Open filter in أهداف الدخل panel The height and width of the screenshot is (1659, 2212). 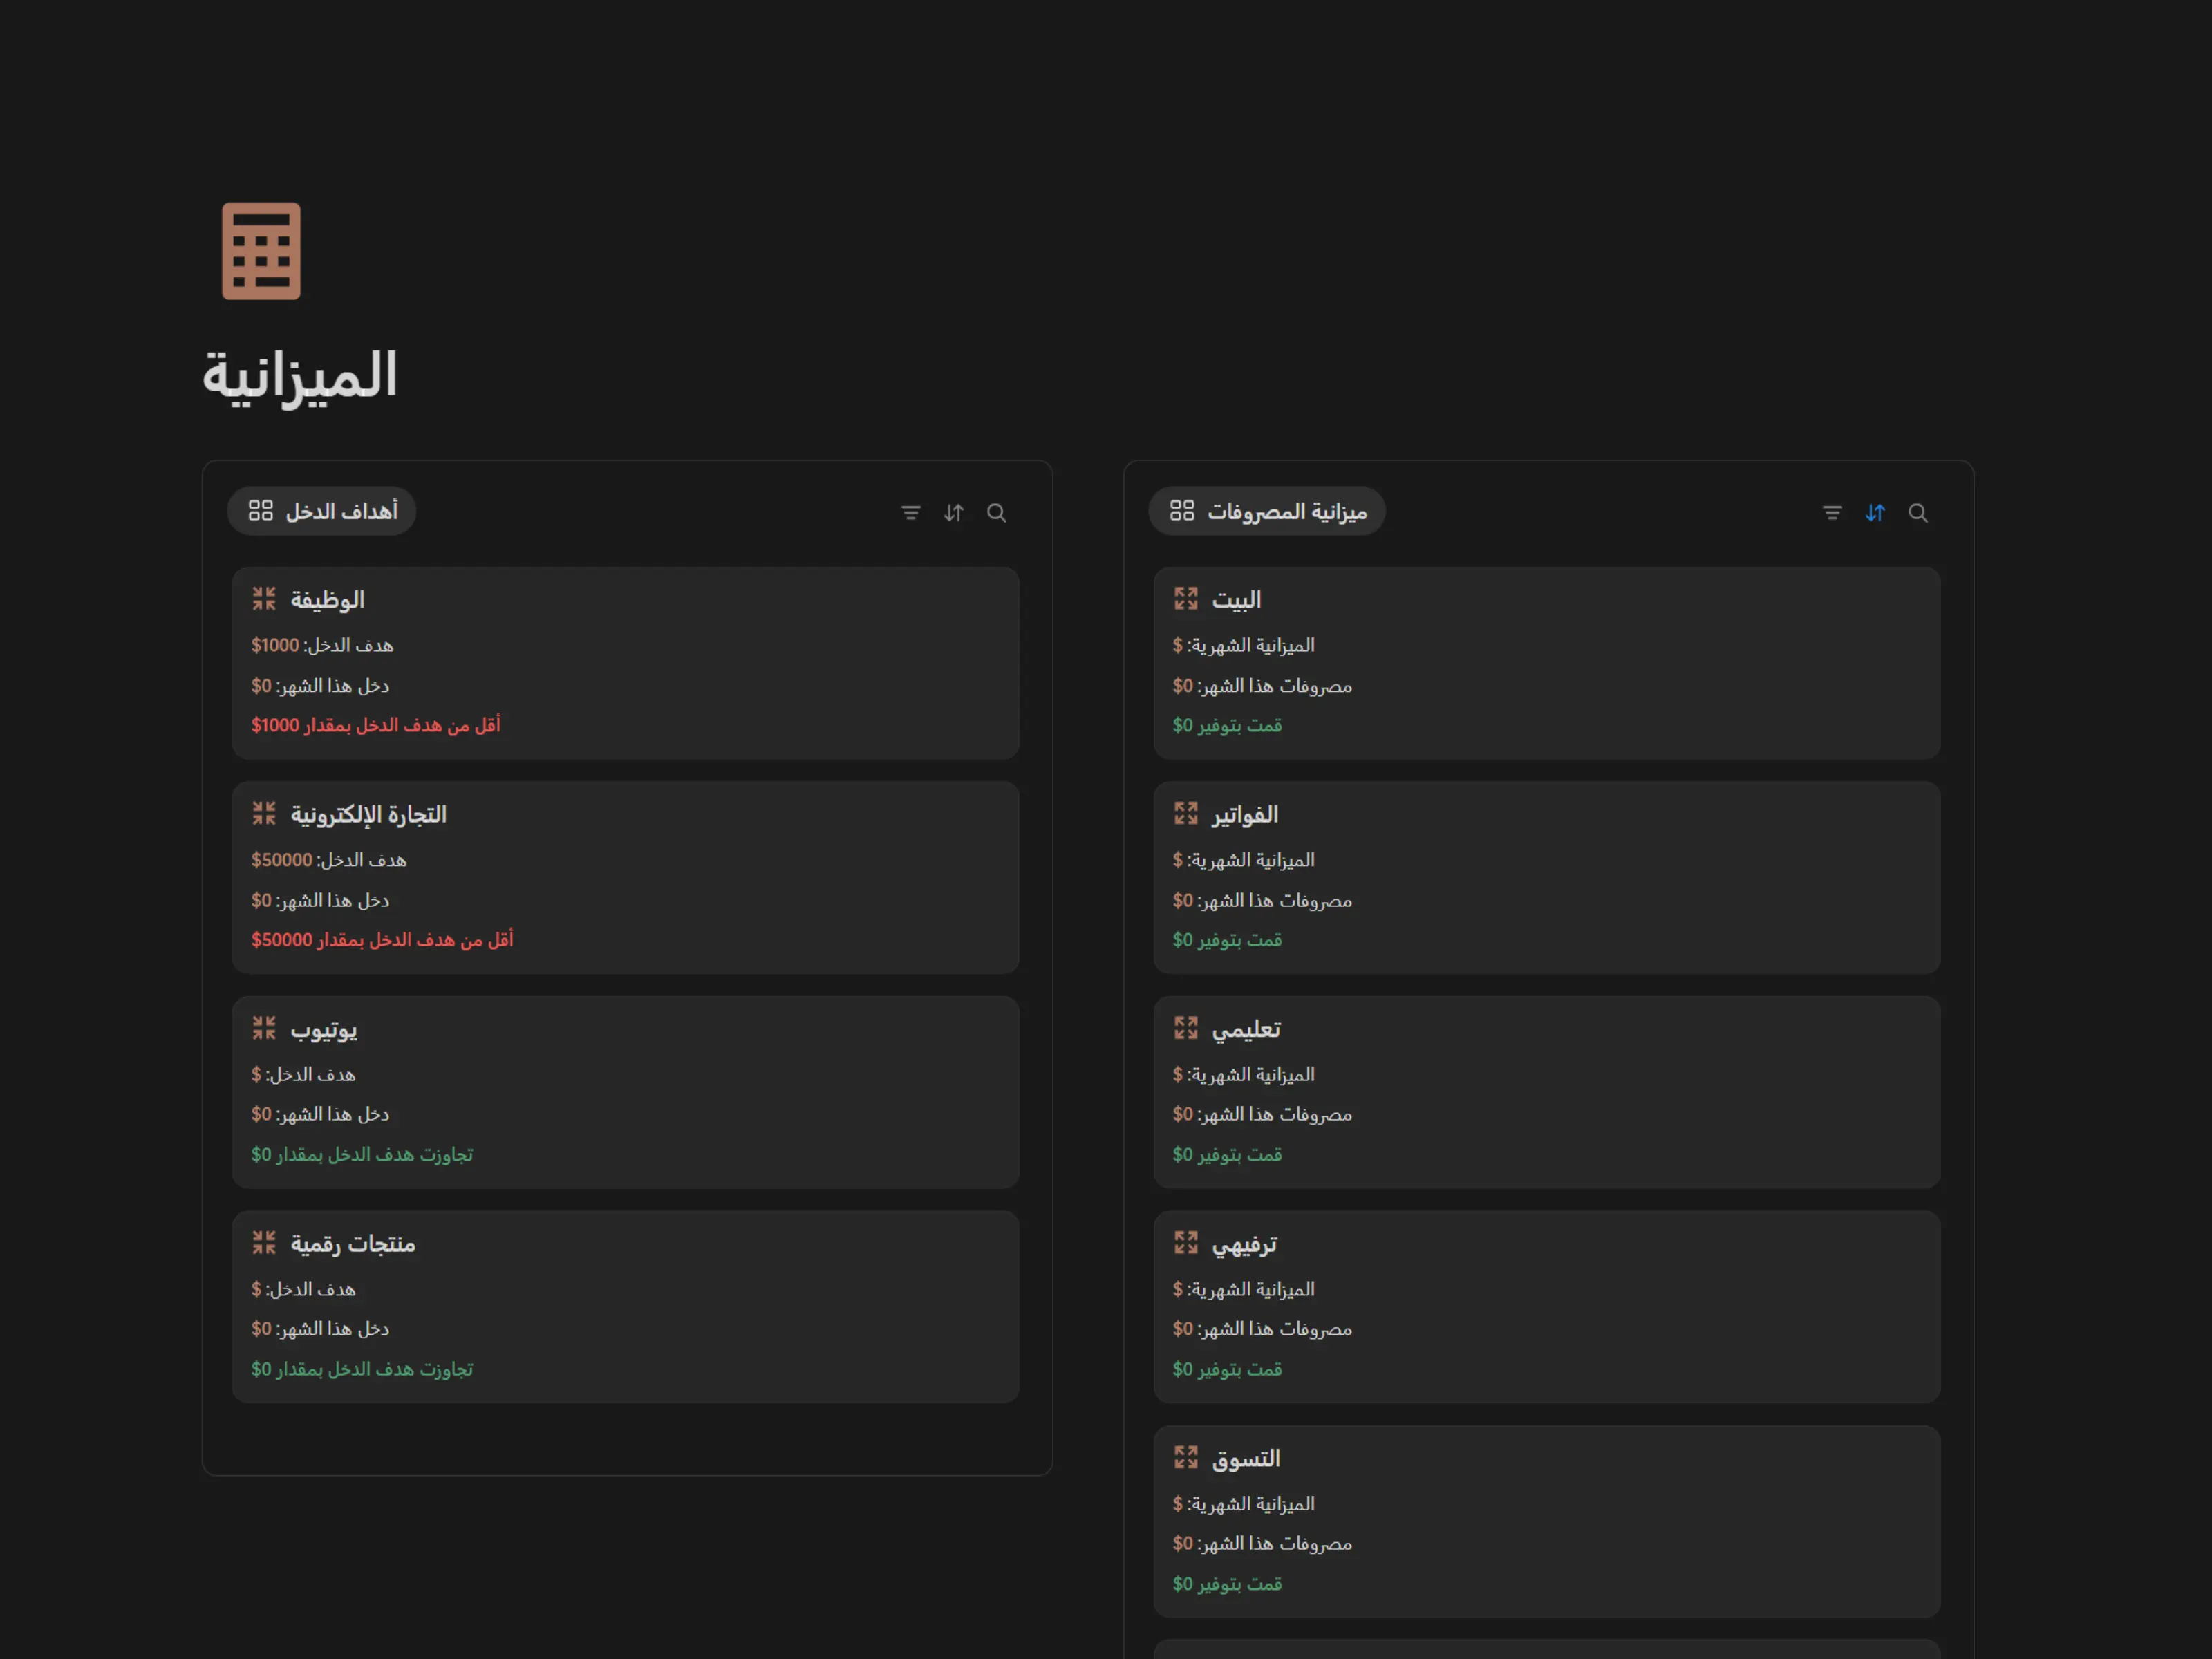[910, 513]
